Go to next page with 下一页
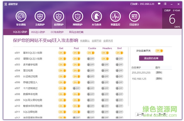This screenshot has height=121, width=184. tap(162, 114)
